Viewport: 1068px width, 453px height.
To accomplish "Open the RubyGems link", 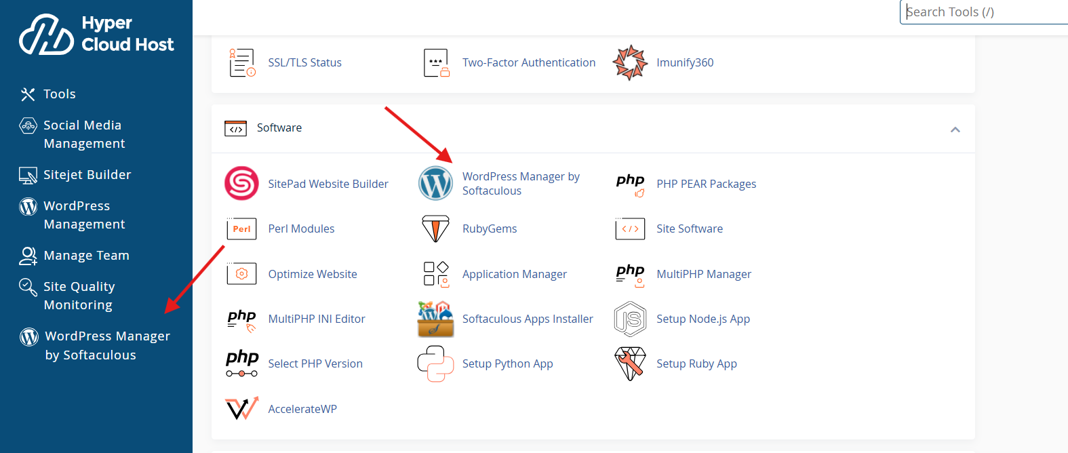I will 490,229.
